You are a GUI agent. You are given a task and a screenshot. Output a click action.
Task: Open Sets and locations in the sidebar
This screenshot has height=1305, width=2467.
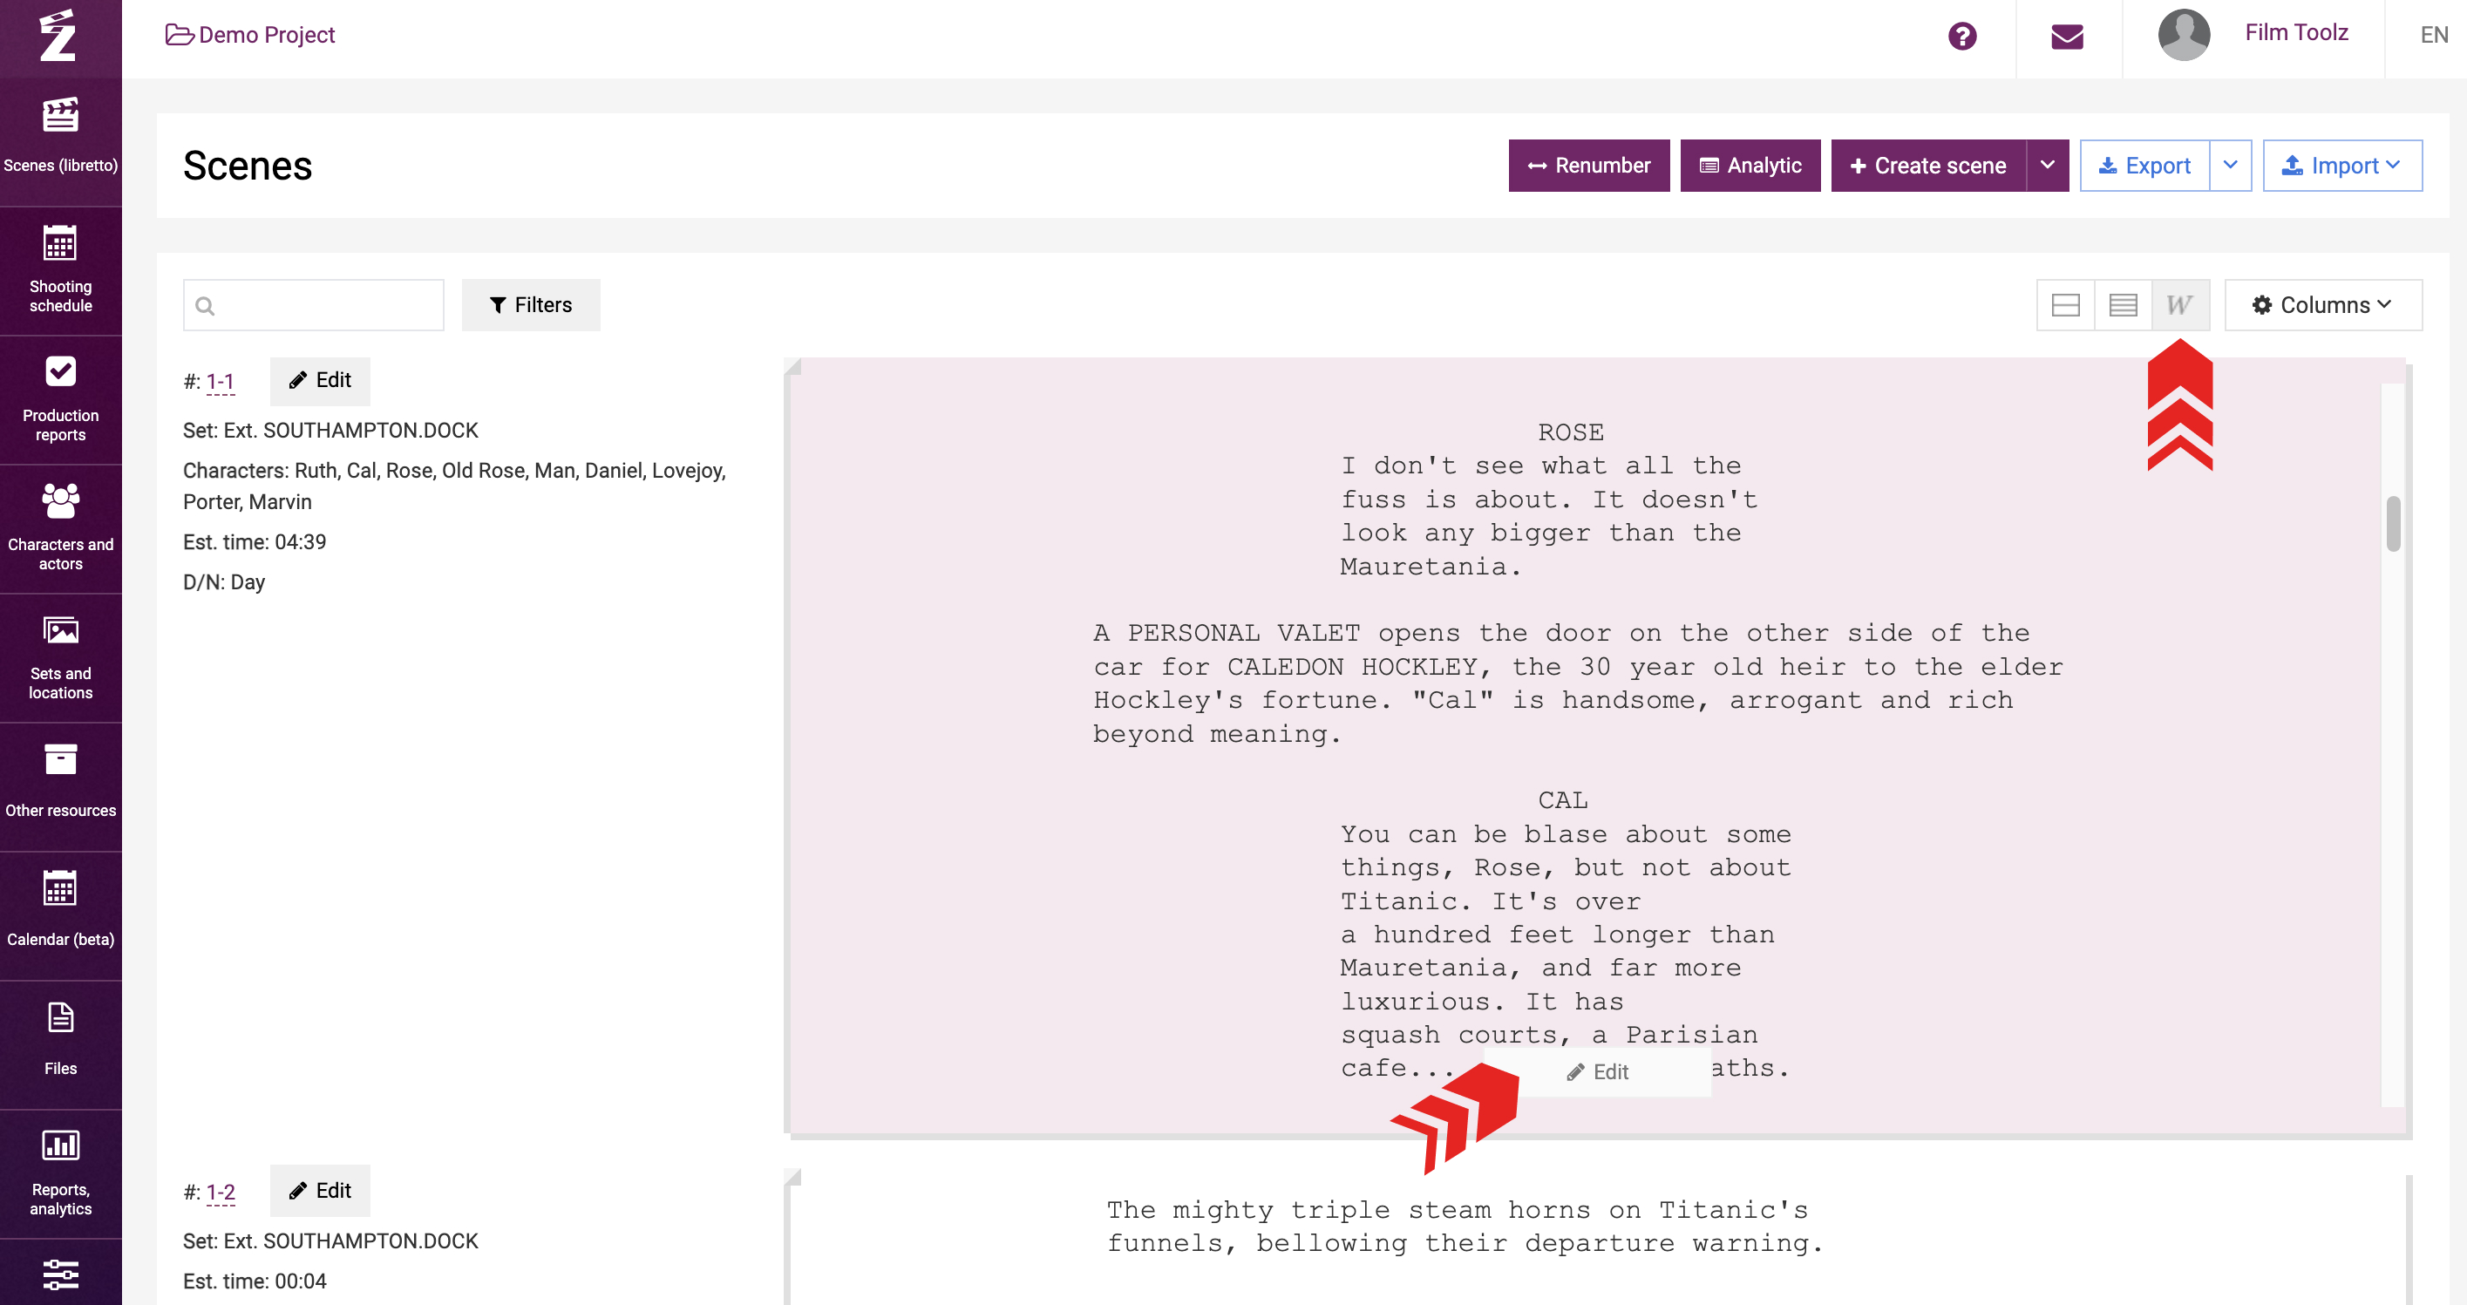tap(60, 659)
